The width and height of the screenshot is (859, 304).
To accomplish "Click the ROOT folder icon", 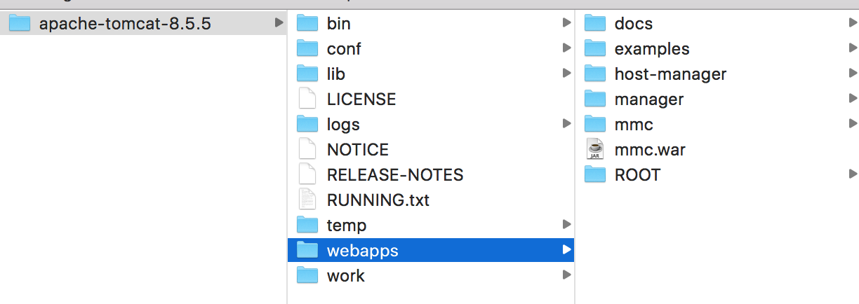I will [595, 174].
